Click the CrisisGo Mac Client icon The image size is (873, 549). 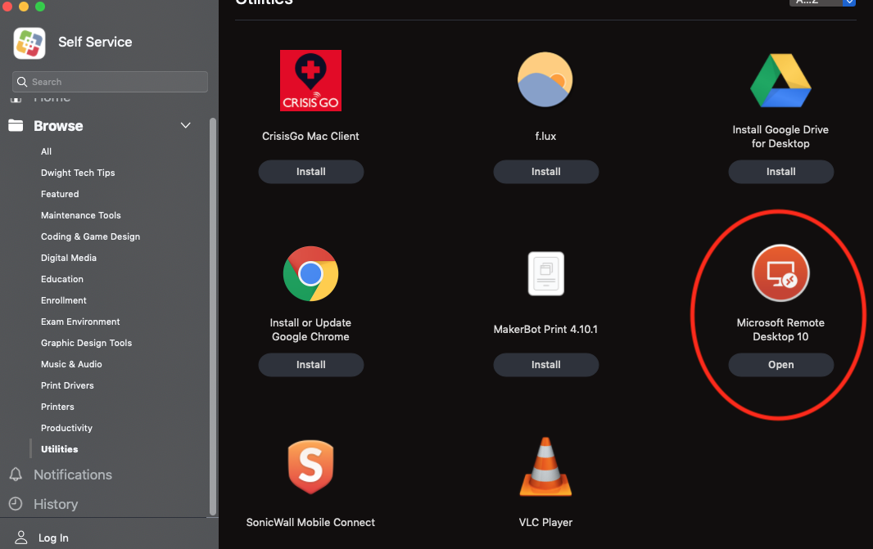[x=310, y=81]
